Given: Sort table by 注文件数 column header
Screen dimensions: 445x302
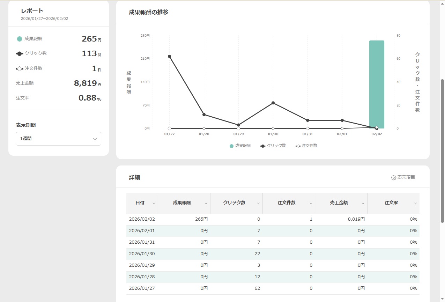Looking at the screenshot, I should pyautogui.click(x=289, y=203).
